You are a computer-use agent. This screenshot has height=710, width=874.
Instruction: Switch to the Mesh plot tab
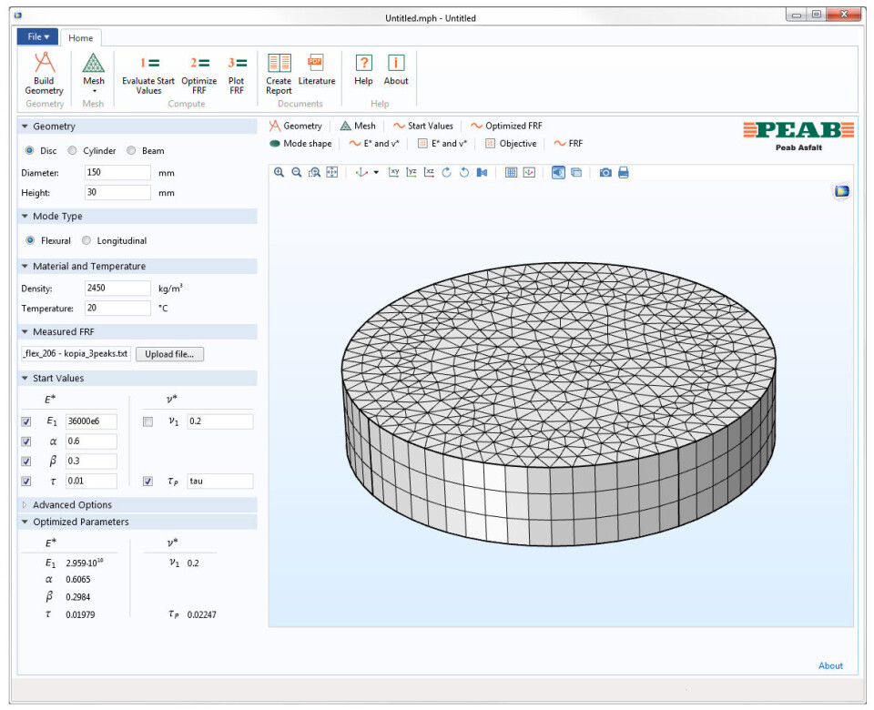[358, 126]
